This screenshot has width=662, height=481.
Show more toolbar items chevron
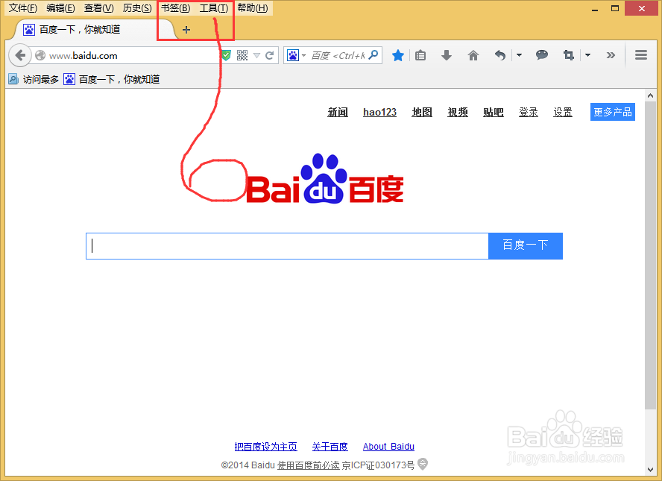tap(611, 55)
